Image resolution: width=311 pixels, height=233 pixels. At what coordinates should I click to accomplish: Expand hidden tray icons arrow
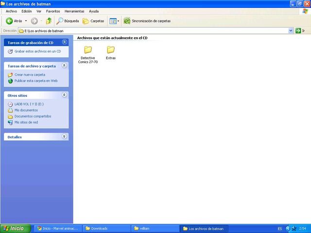[x=288, y=229]
